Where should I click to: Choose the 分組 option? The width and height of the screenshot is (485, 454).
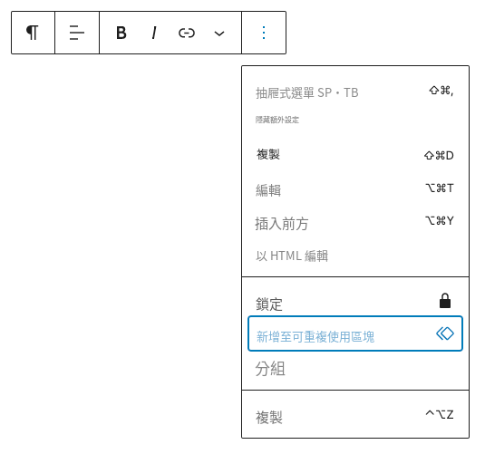point(355,368)
